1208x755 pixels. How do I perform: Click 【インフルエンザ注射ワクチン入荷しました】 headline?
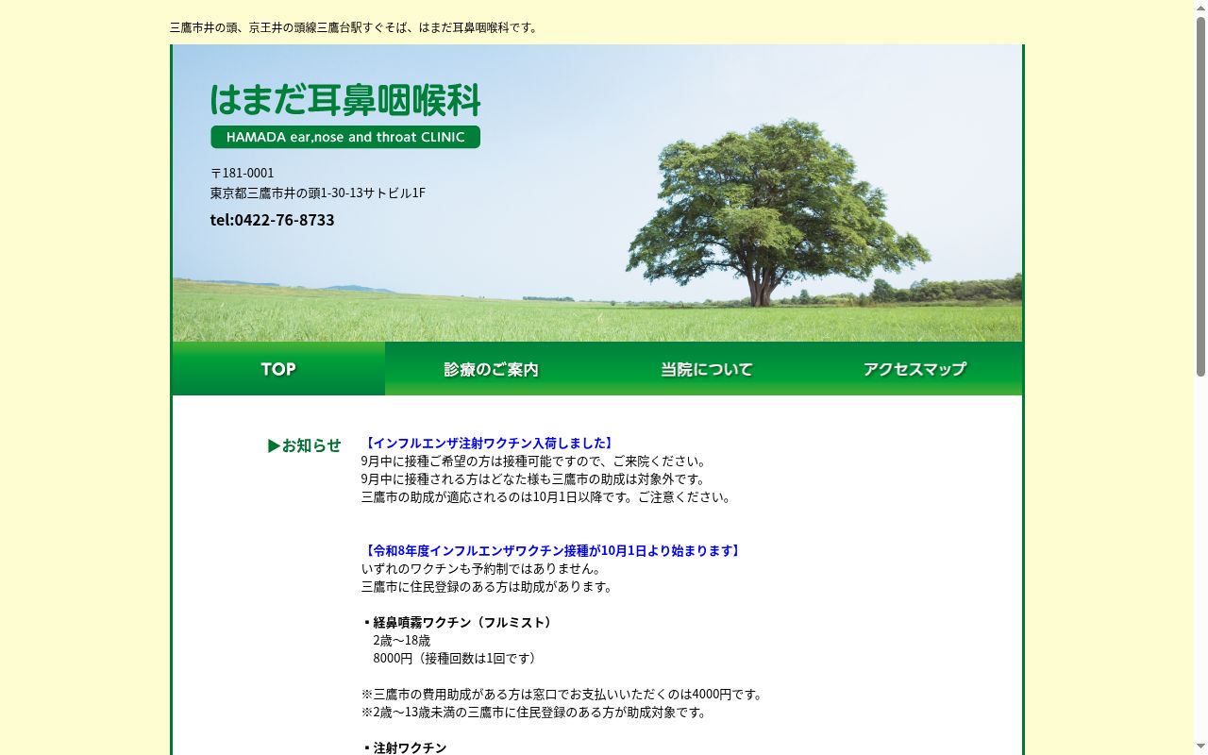(489, 443)
